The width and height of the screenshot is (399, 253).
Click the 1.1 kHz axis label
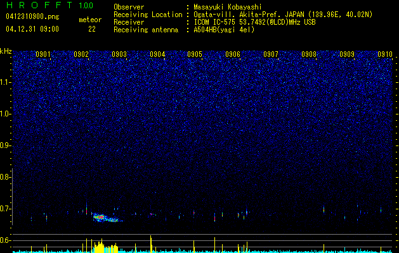(x=5, y=82)
